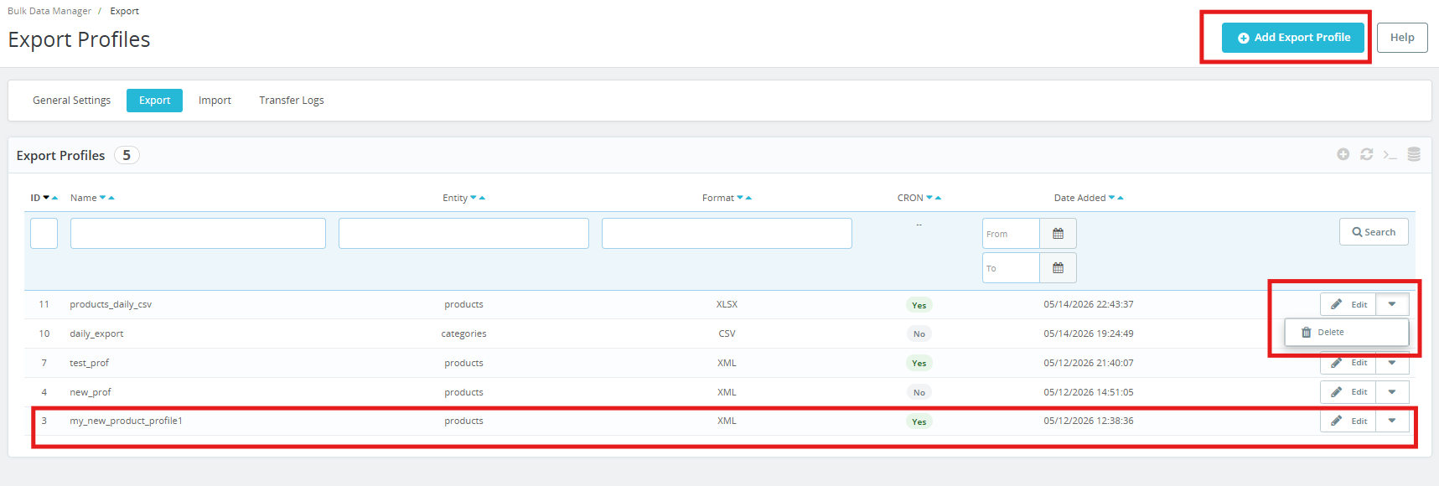Sort Entity column descending
Image resolution: width=1439 pixels, height=486 pixels.
coord(474,198)
